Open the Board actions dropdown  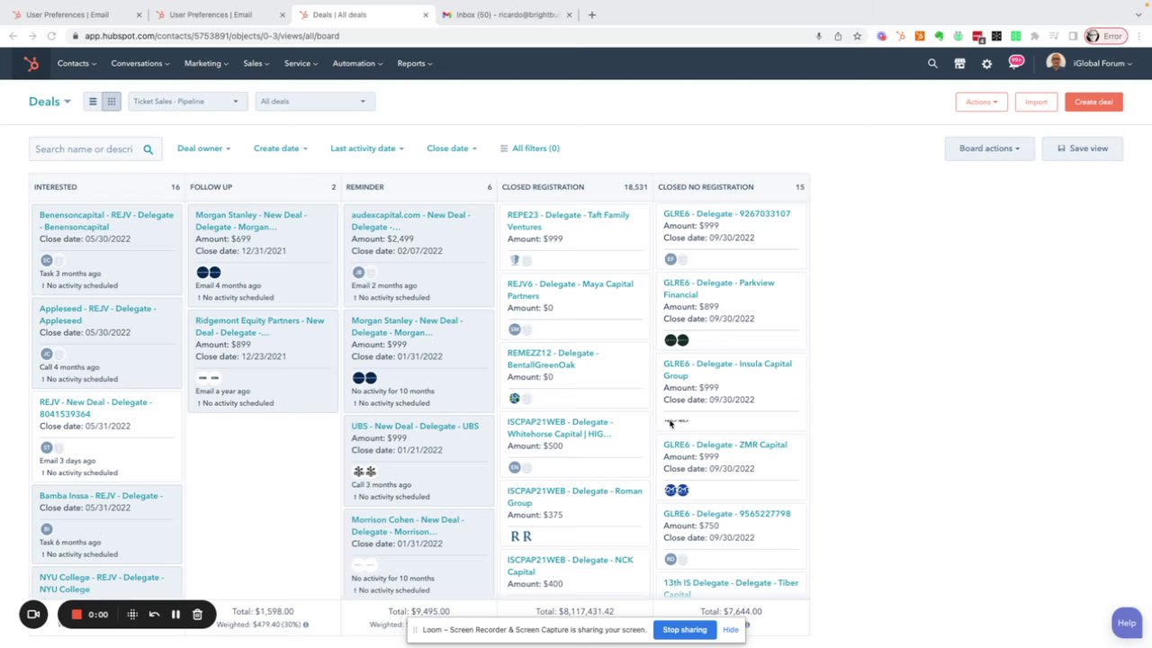[x=989, y=148]
